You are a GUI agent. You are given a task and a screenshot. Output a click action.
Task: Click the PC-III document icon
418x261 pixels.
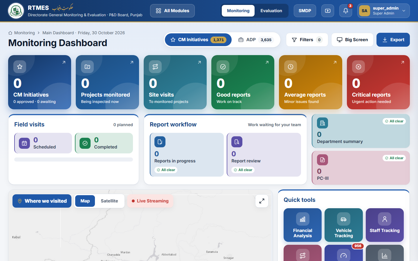(x=322, y=160)
